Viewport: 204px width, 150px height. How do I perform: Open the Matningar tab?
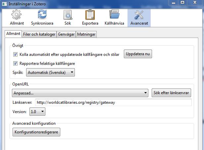click(x=86, y=34)
